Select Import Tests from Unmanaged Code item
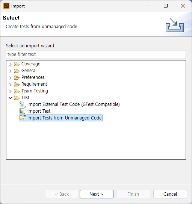Viewport: 192px width, 204px height. tap(64, 118)
